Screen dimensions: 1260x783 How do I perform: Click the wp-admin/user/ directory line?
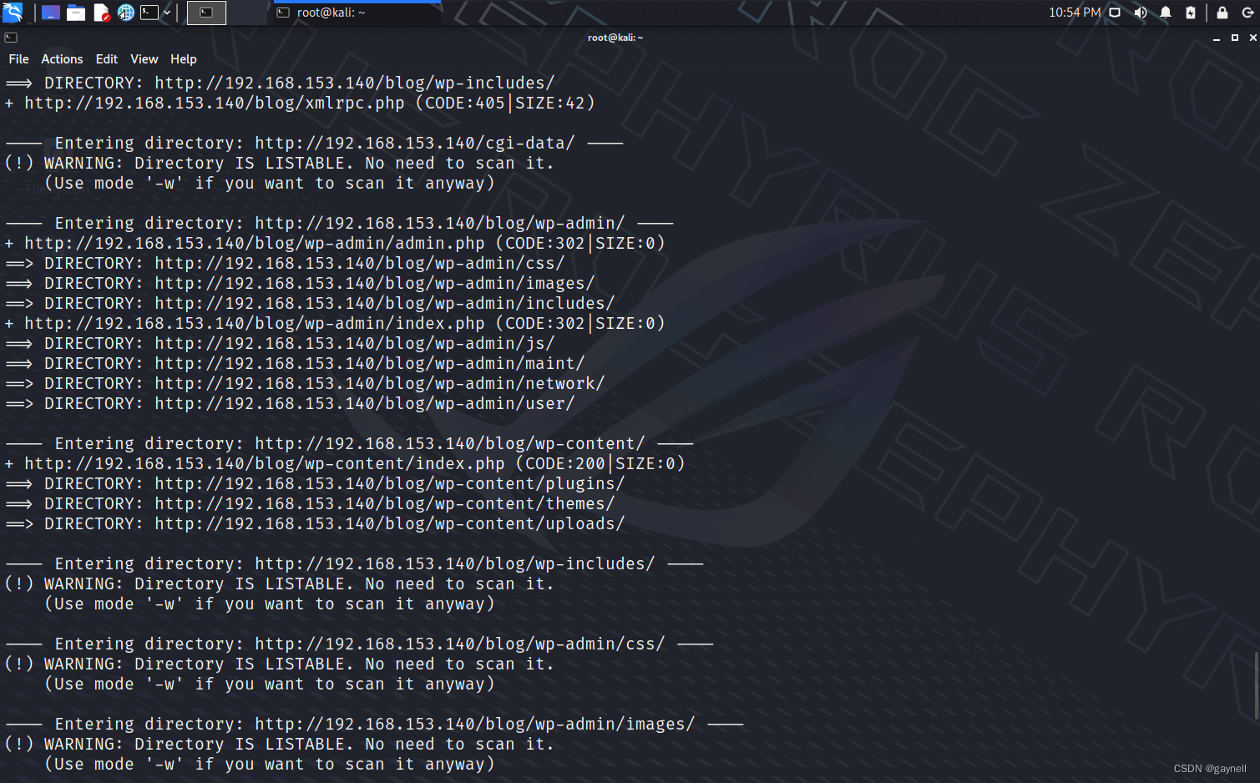[x=290, y=404]
